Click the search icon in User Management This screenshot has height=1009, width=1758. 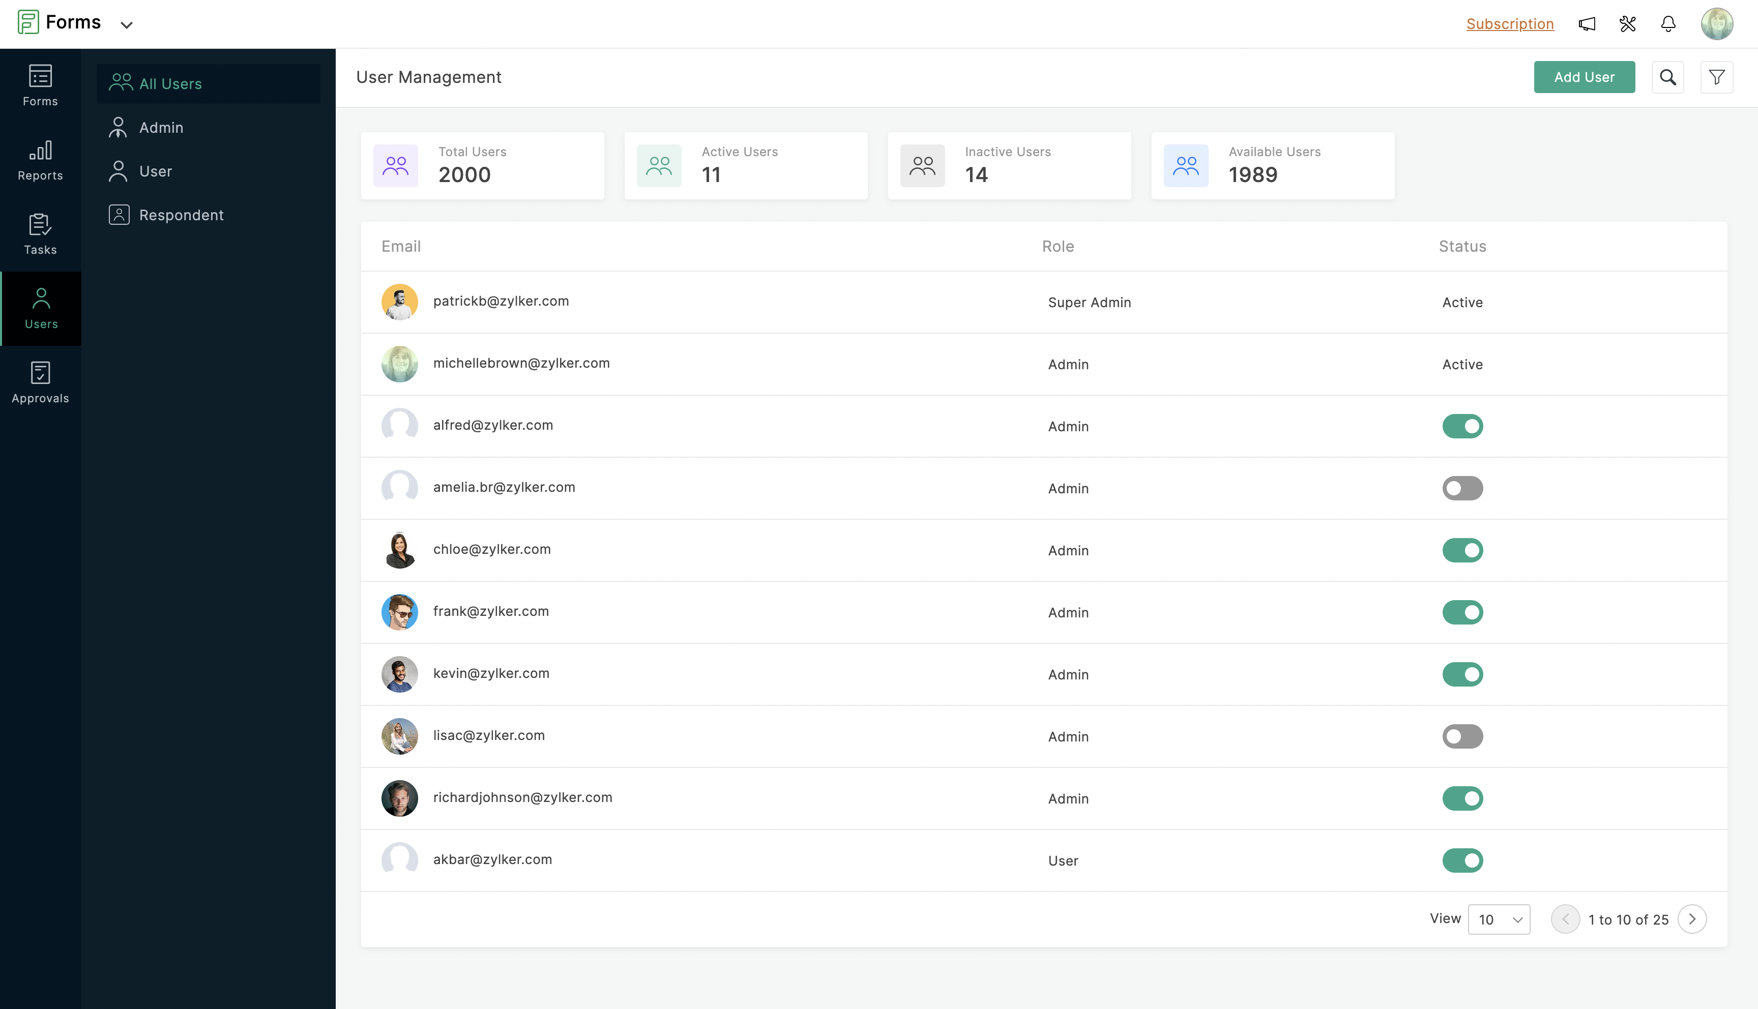[1667, 77]
